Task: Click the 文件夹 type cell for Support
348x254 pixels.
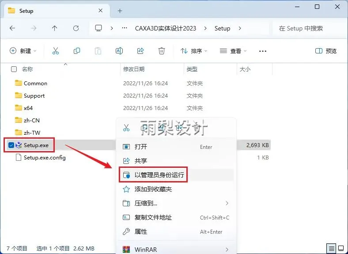Action: [195, 96]
